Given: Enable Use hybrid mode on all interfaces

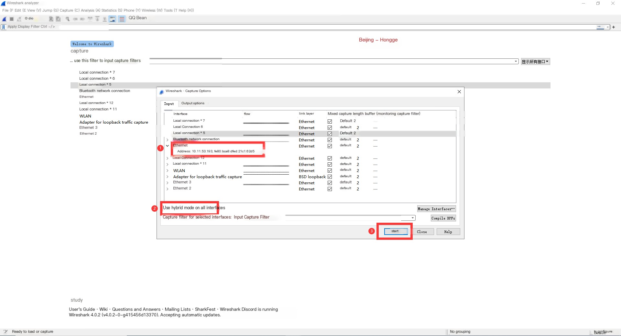Looking at the screenshot, I should click(x=194, y=208).
